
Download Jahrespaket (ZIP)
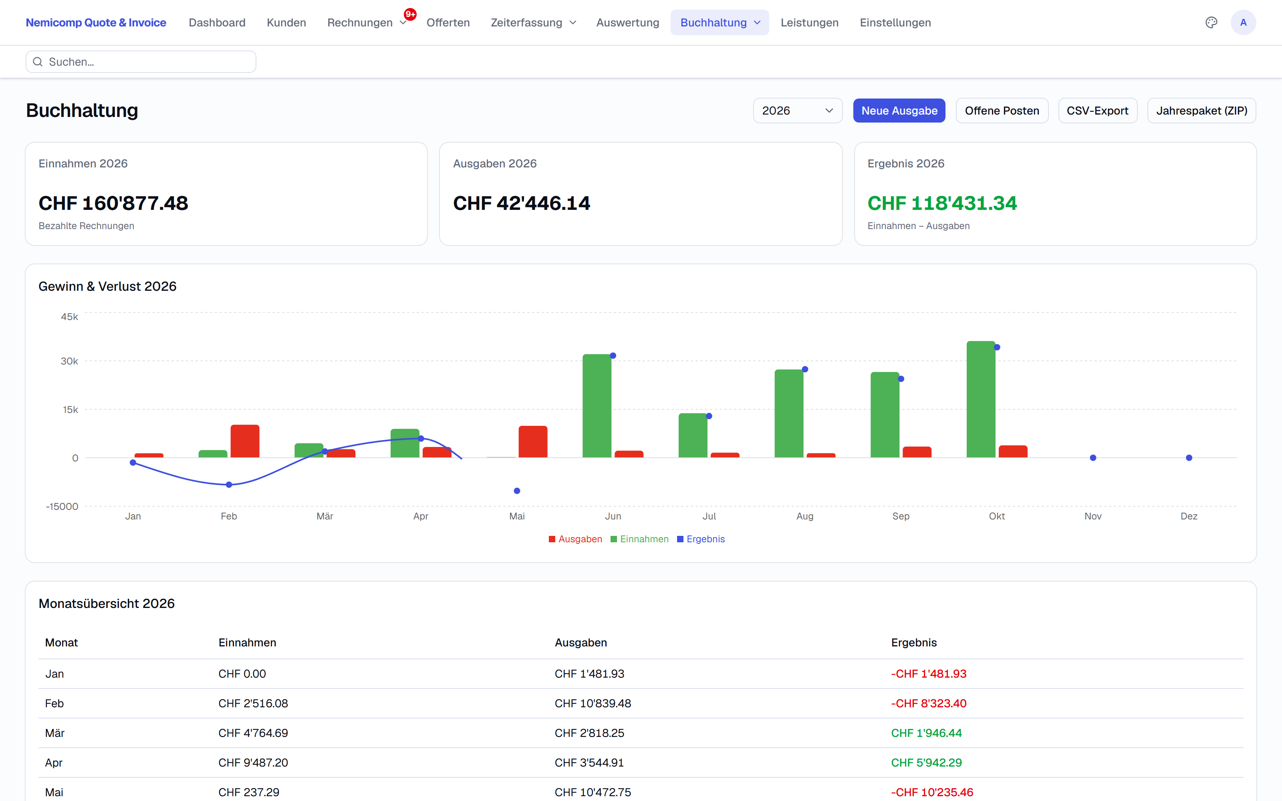(1201, 111)
